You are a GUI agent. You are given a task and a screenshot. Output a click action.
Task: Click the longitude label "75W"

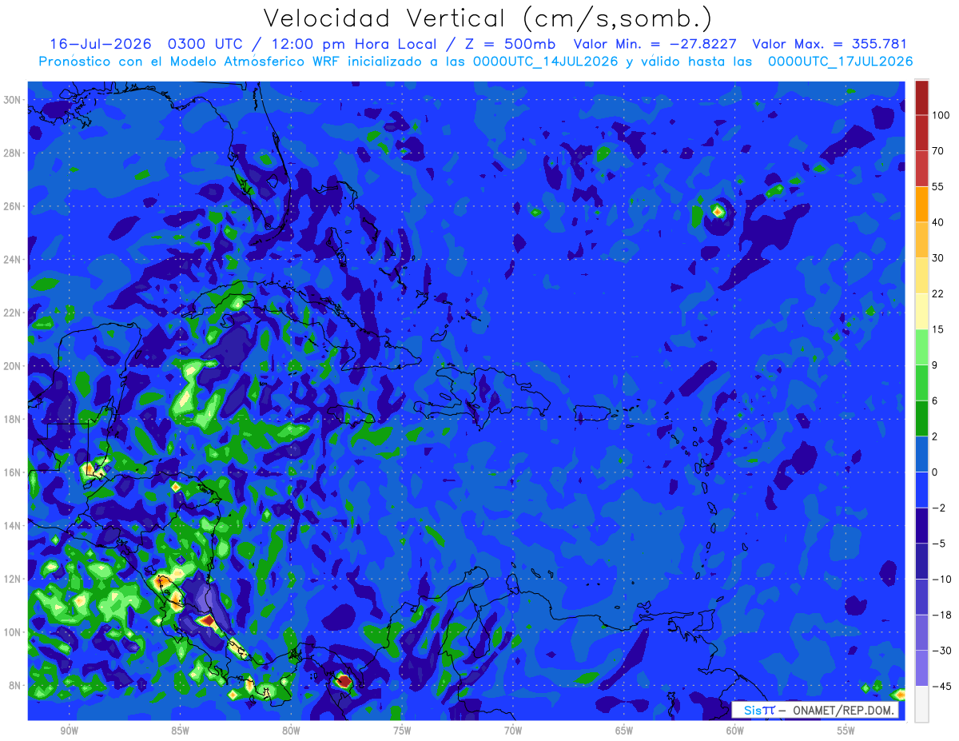(x=402, y=731)
